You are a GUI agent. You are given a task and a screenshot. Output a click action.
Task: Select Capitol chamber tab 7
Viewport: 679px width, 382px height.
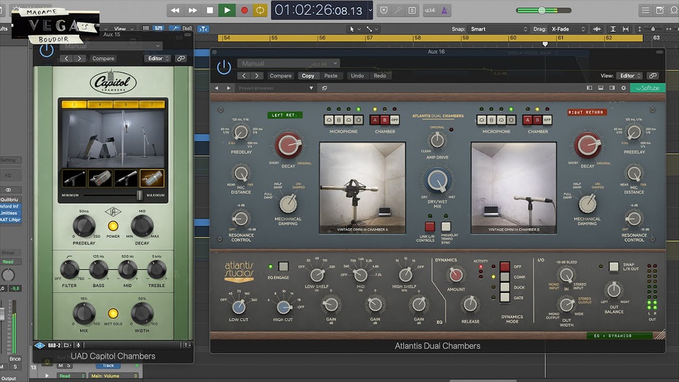click(x=151, y=105)
